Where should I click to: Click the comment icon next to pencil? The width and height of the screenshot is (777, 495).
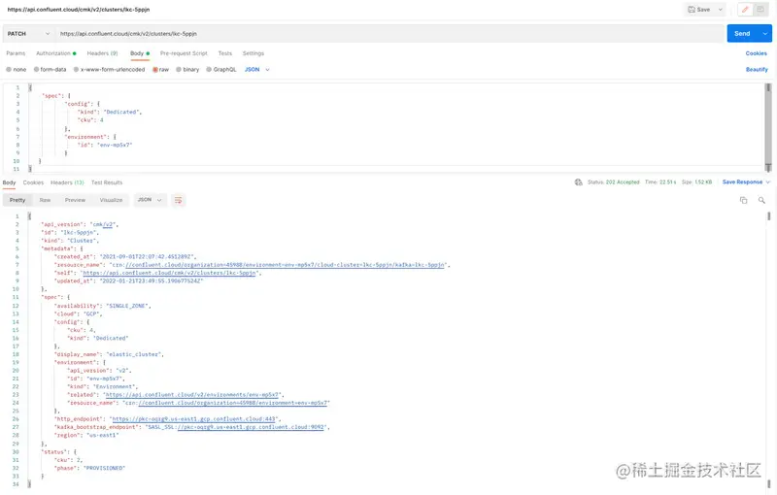point(760,10)
